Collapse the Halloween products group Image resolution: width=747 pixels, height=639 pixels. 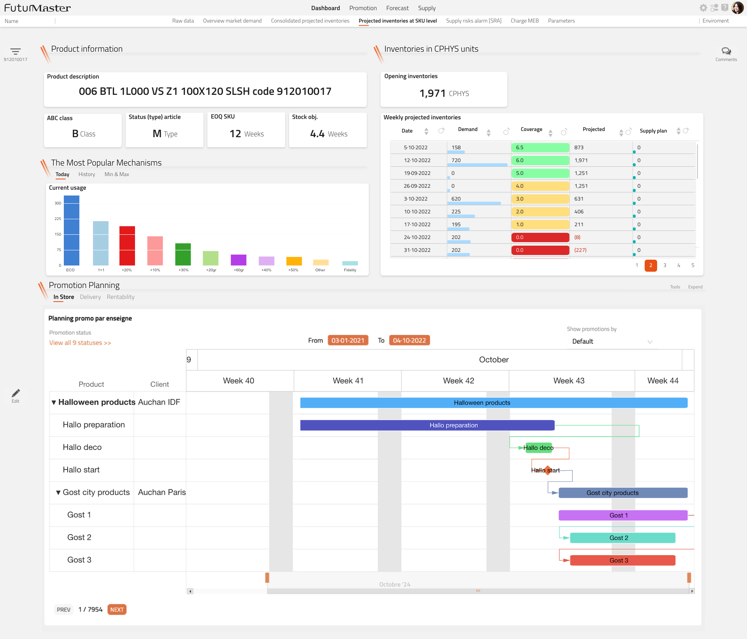tap(54, 402)
